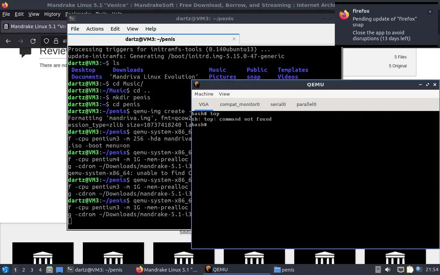
Task: Click the removable media tray icon
Action: pos(378,269)
